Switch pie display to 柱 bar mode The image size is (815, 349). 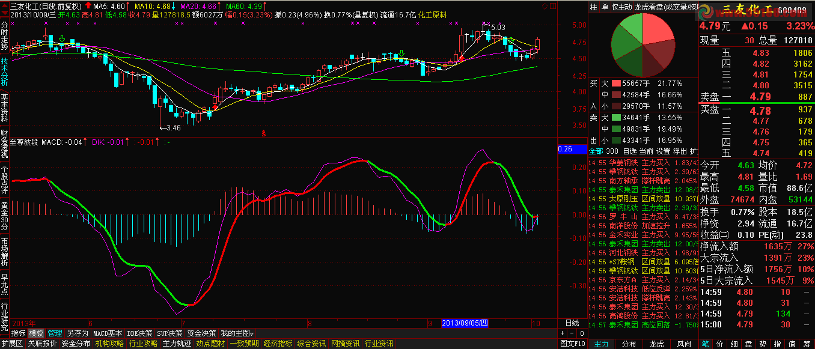[594, 7]
